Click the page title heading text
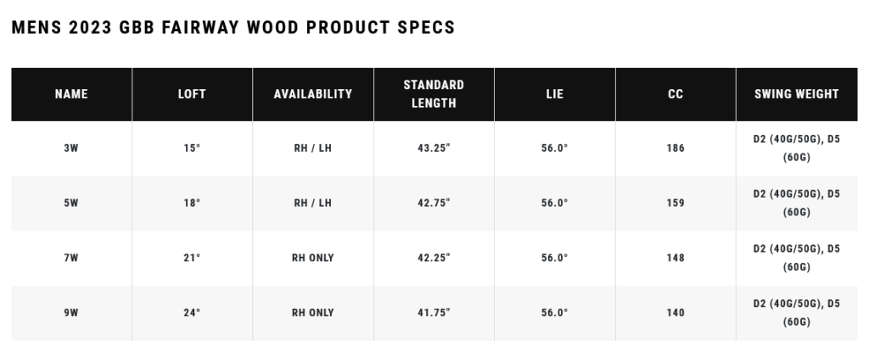 pos(233,28)
